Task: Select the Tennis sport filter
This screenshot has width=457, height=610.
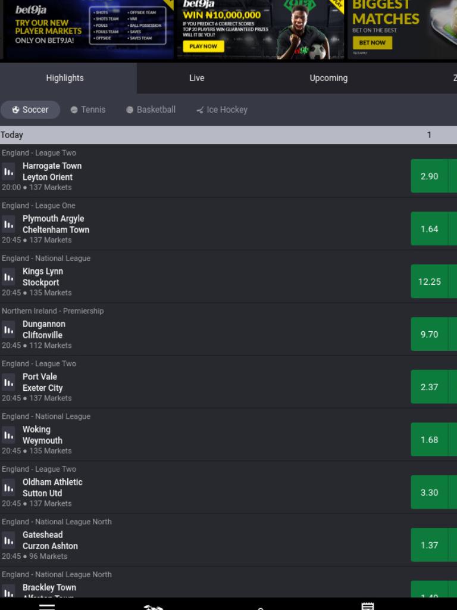Action: pos(88,110)
